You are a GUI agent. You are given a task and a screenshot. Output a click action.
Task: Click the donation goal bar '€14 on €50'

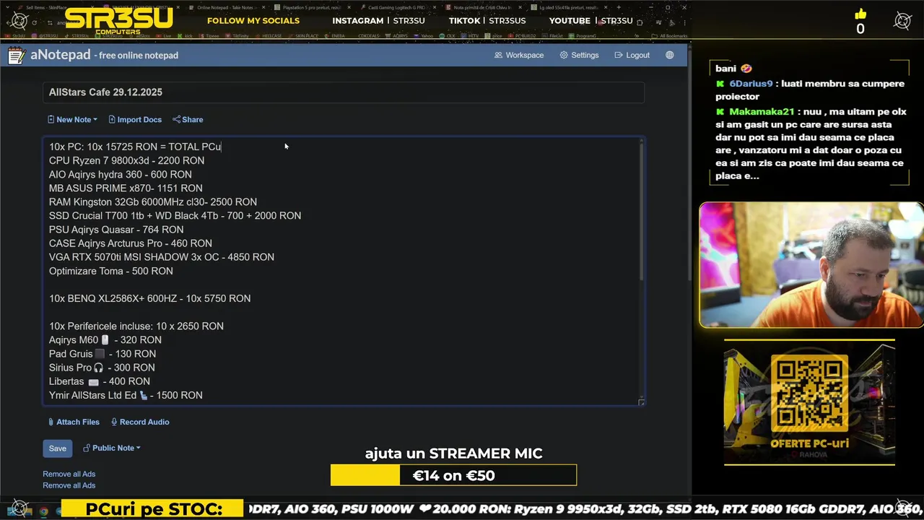453,475
